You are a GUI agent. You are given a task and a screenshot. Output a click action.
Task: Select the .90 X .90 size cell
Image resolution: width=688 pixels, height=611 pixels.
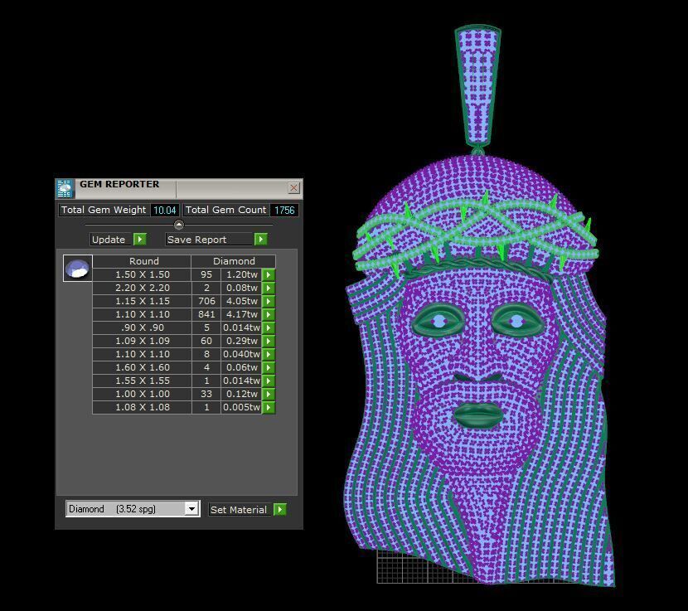tap(143, 328)
